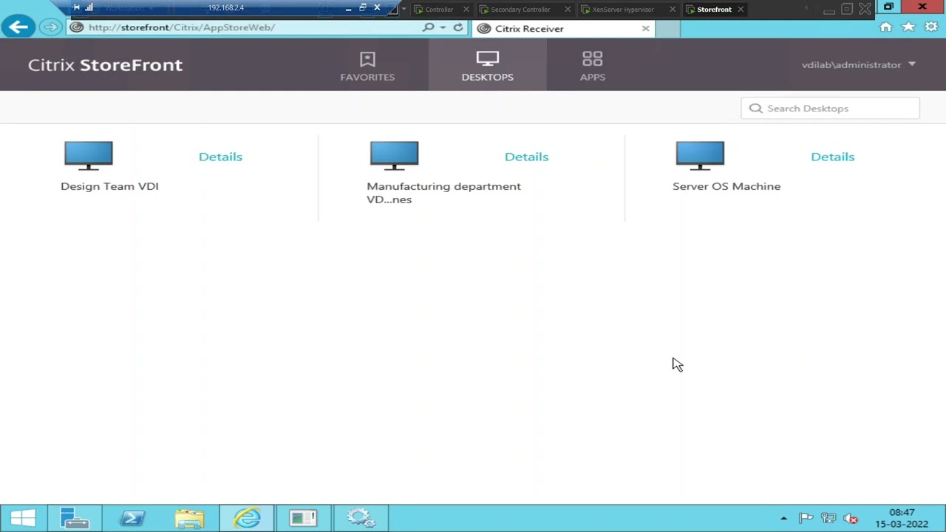946x532 pixels.
Task: Switch to the XenServer Hypervisor session tab
Action: [623, 10]
